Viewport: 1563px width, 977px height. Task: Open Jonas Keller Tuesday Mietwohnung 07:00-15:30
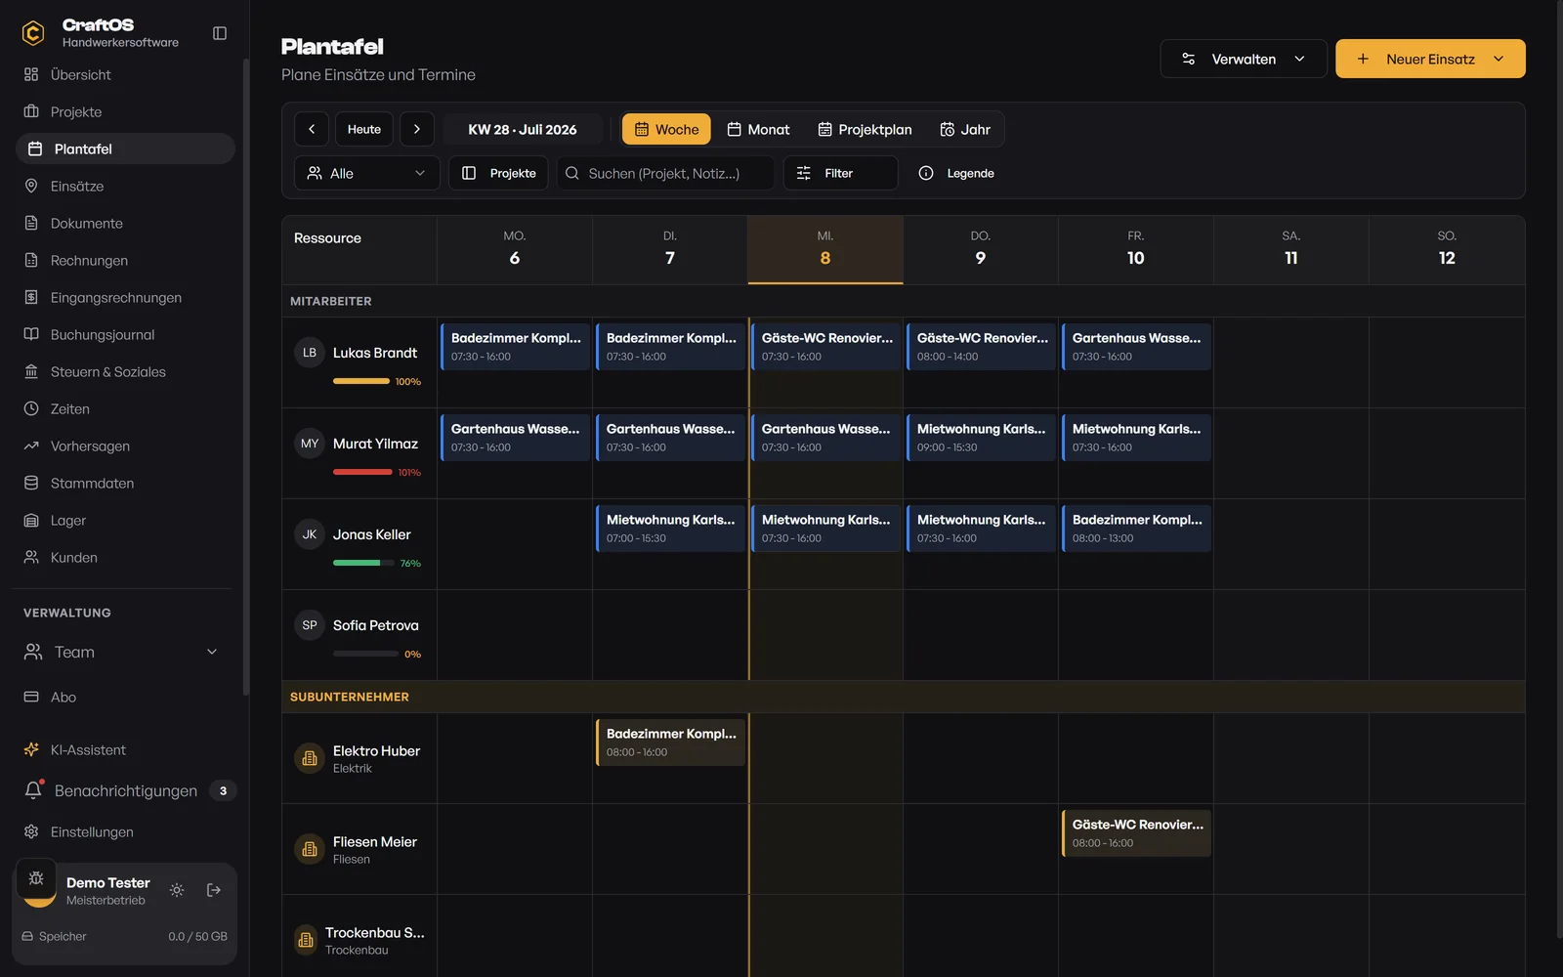point(670,529)
